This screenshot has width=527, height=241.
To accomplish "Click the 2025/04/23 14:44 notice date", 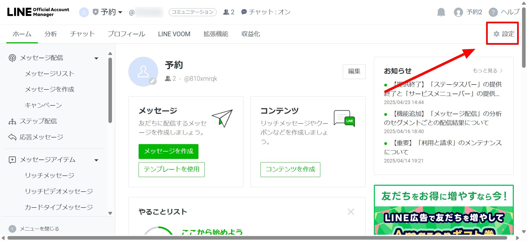I will (404, 102).
